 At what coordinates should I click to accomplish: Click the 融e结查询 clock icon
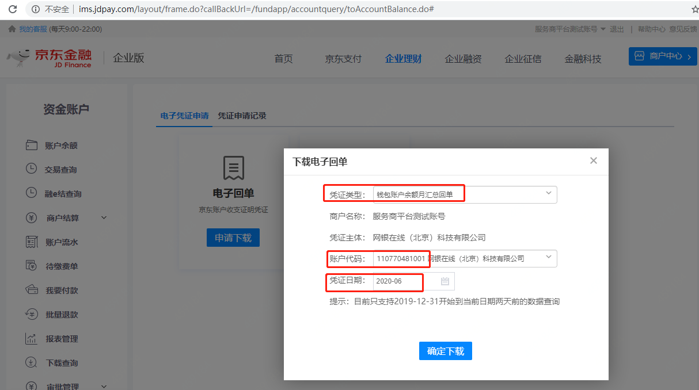click(x=32, y=193)
